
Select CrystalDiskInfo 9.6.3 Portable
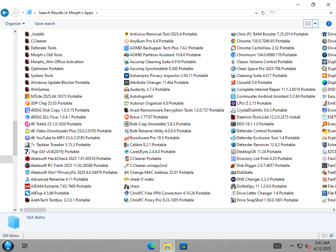pyautogui.click(x=262, y=110)
